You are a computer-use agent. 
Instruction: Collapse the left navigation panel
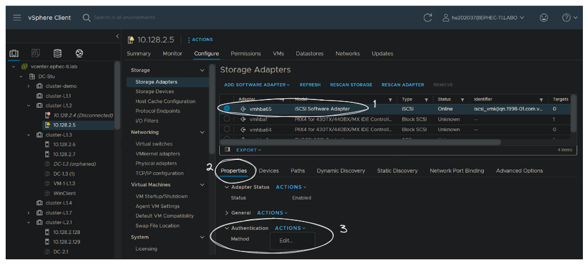pos(117,36)
